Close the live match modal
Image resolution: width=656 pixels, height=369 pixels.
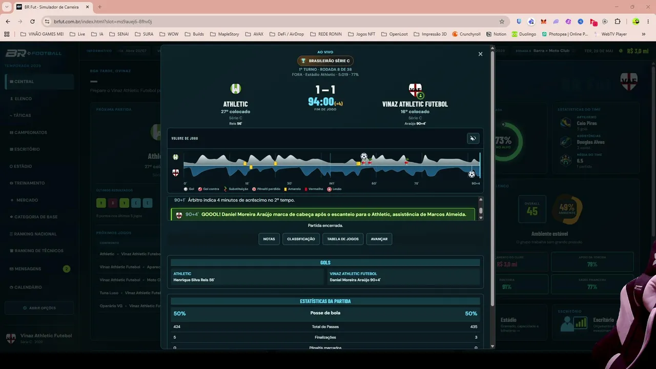[480, 54]
